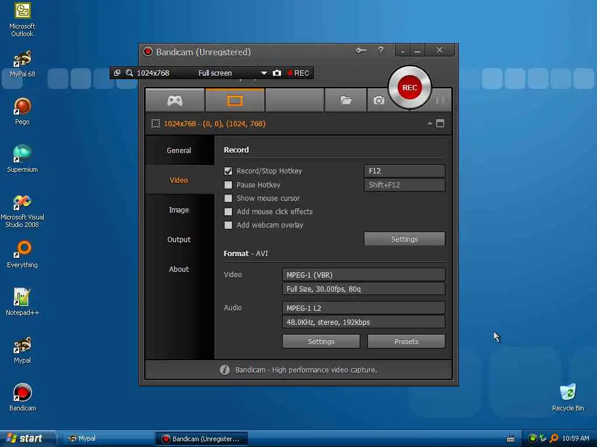This screenshot has width=597, height=447.
Task: Click the Format section Settings button
Action: coord(321,341)
